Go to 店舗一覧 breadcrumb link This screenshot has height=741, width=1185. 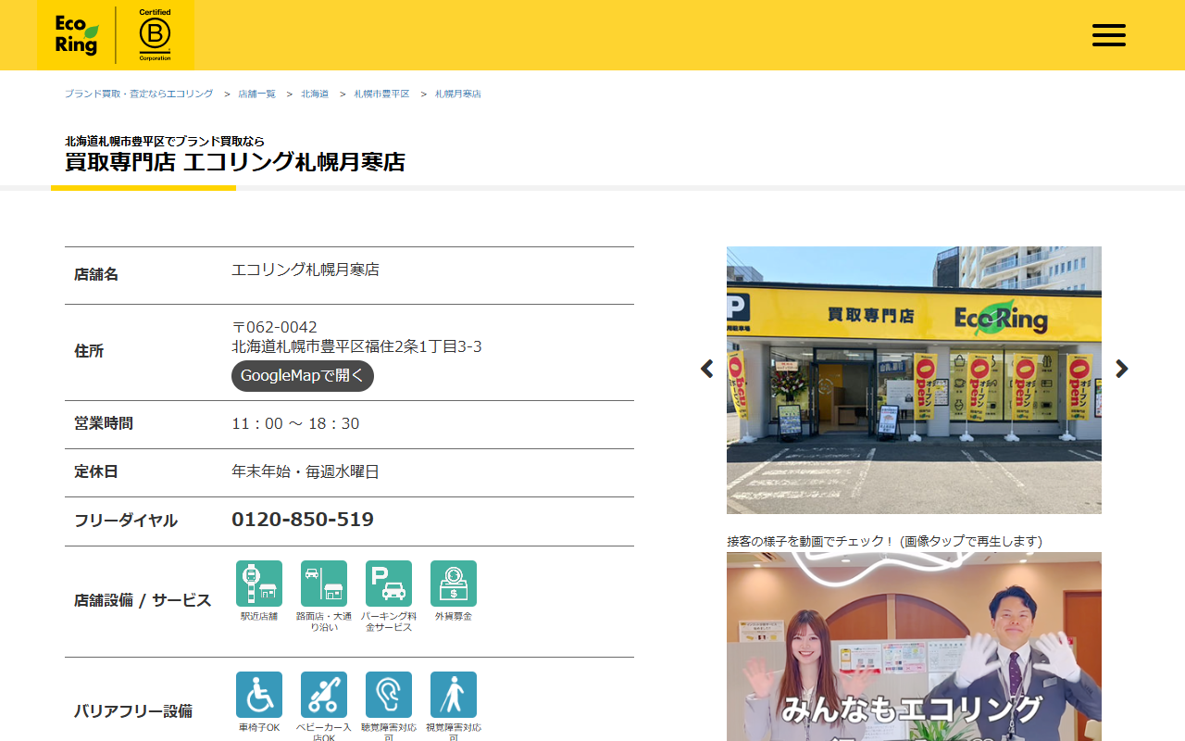click(x=256, y=94)
